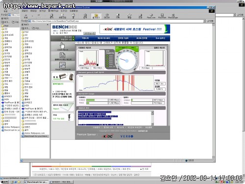This screenshot has height=184, width=245.
Task: Click the Organize button in the Favorites panel
Action: tap(35, 28)
